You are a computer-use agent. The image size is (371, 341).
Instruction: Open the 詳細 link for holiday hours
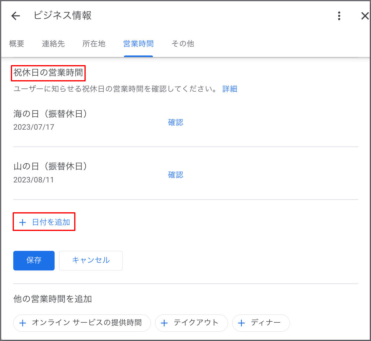tap(230, 89)
